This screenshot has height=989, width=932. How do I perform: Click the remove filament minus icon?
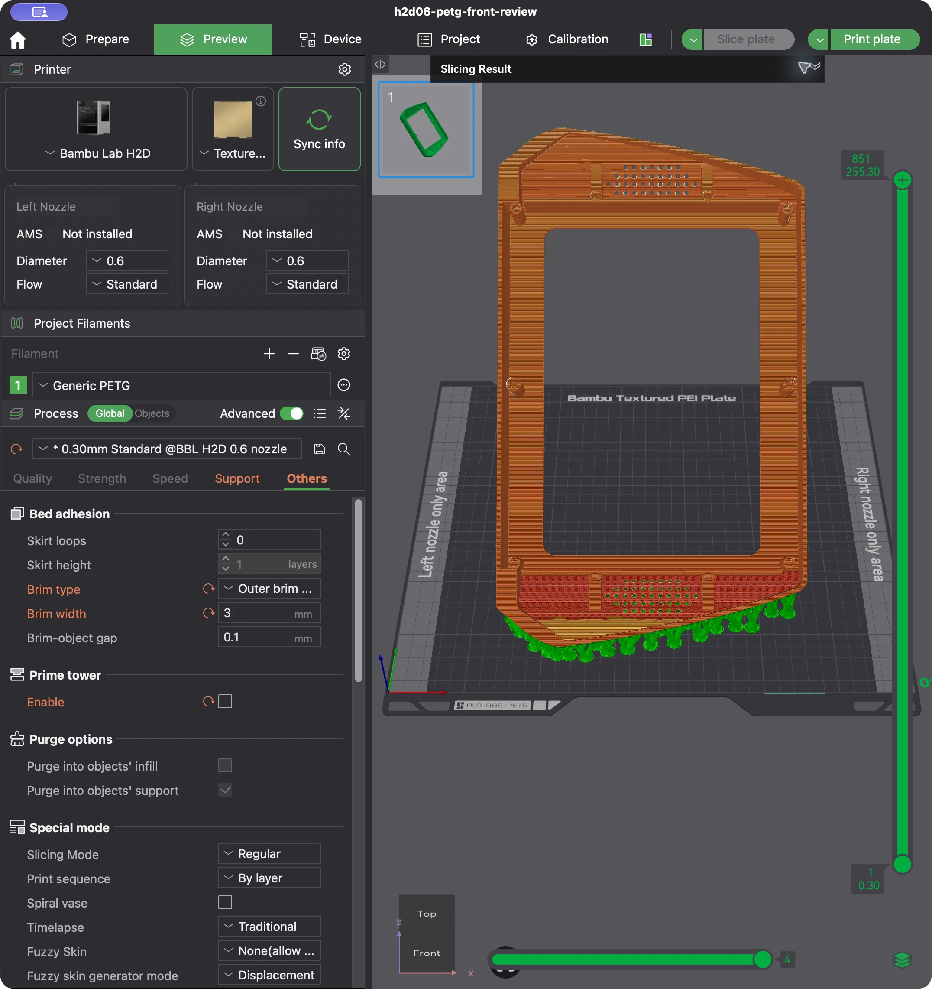click(x=293, y=354)
